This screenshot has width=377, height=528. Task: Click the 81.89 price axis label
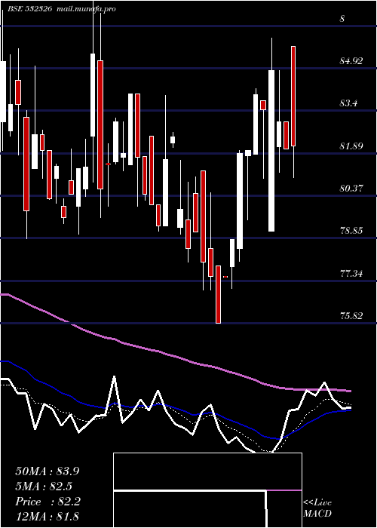(351, 146)
